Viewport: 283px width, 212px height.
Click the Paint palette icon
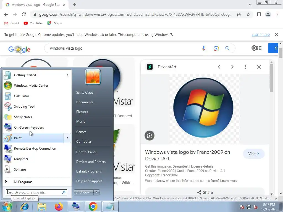(8, 138)
